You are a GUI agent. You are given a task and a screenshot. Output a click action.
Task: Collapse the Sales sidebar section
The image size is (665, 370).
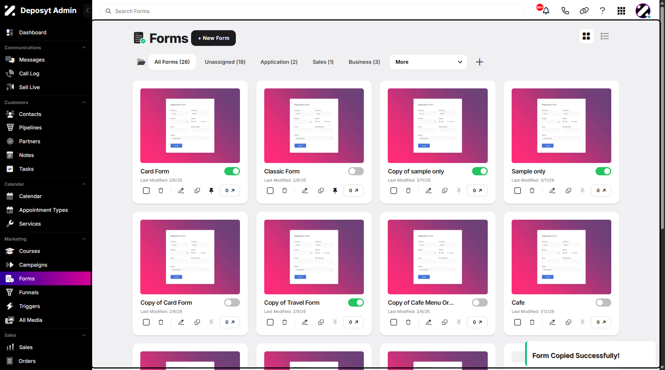pyautogui.click(x=84, y=335)
